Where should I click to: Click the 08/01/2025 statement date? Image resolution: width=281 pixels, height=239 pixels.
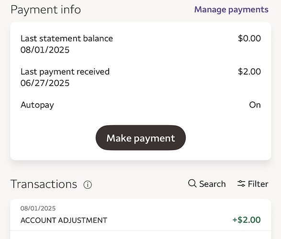pos(45,50)
